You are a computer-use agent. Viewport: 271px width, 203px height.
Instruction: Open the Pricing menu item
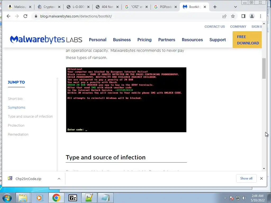[144, 40]
